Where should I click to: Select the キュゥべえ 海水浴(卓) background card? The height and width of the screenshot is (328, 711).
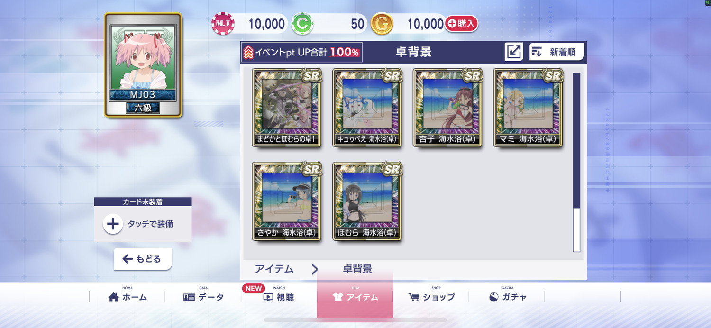point(367,108)
